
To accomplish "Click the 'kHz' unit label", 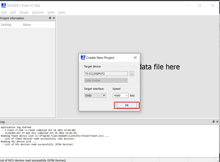I will click(x=132, y=96).
